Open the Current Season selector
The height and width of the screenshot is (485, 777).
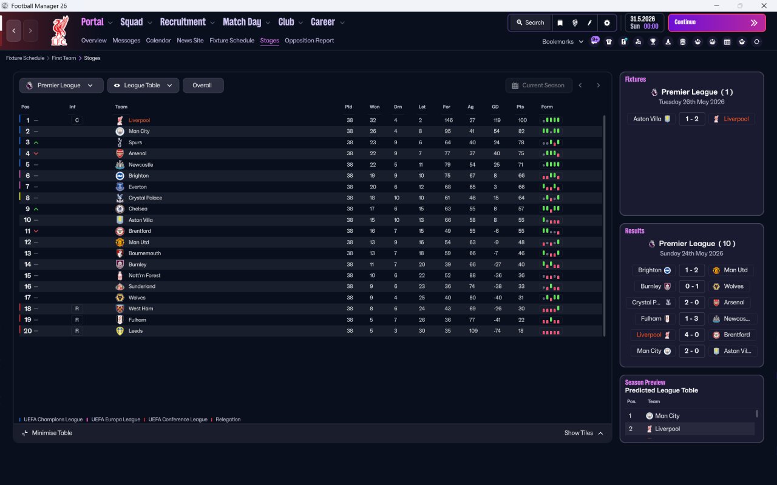coord(538,85)
